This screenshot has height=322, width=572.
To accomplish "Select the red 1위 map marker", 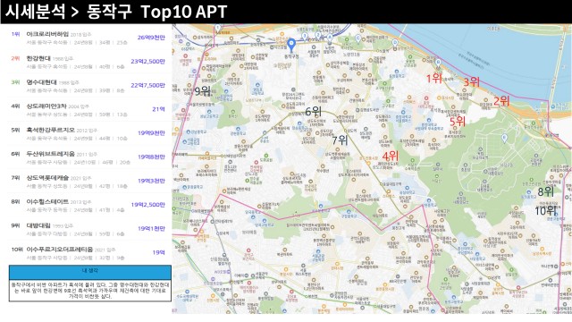I will pyautogui.click(x=434, y=78).
